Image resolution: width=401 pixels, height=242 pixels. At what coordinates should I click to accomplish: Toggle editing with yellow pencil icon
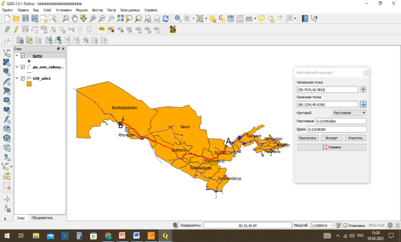[x=16, y=29]
